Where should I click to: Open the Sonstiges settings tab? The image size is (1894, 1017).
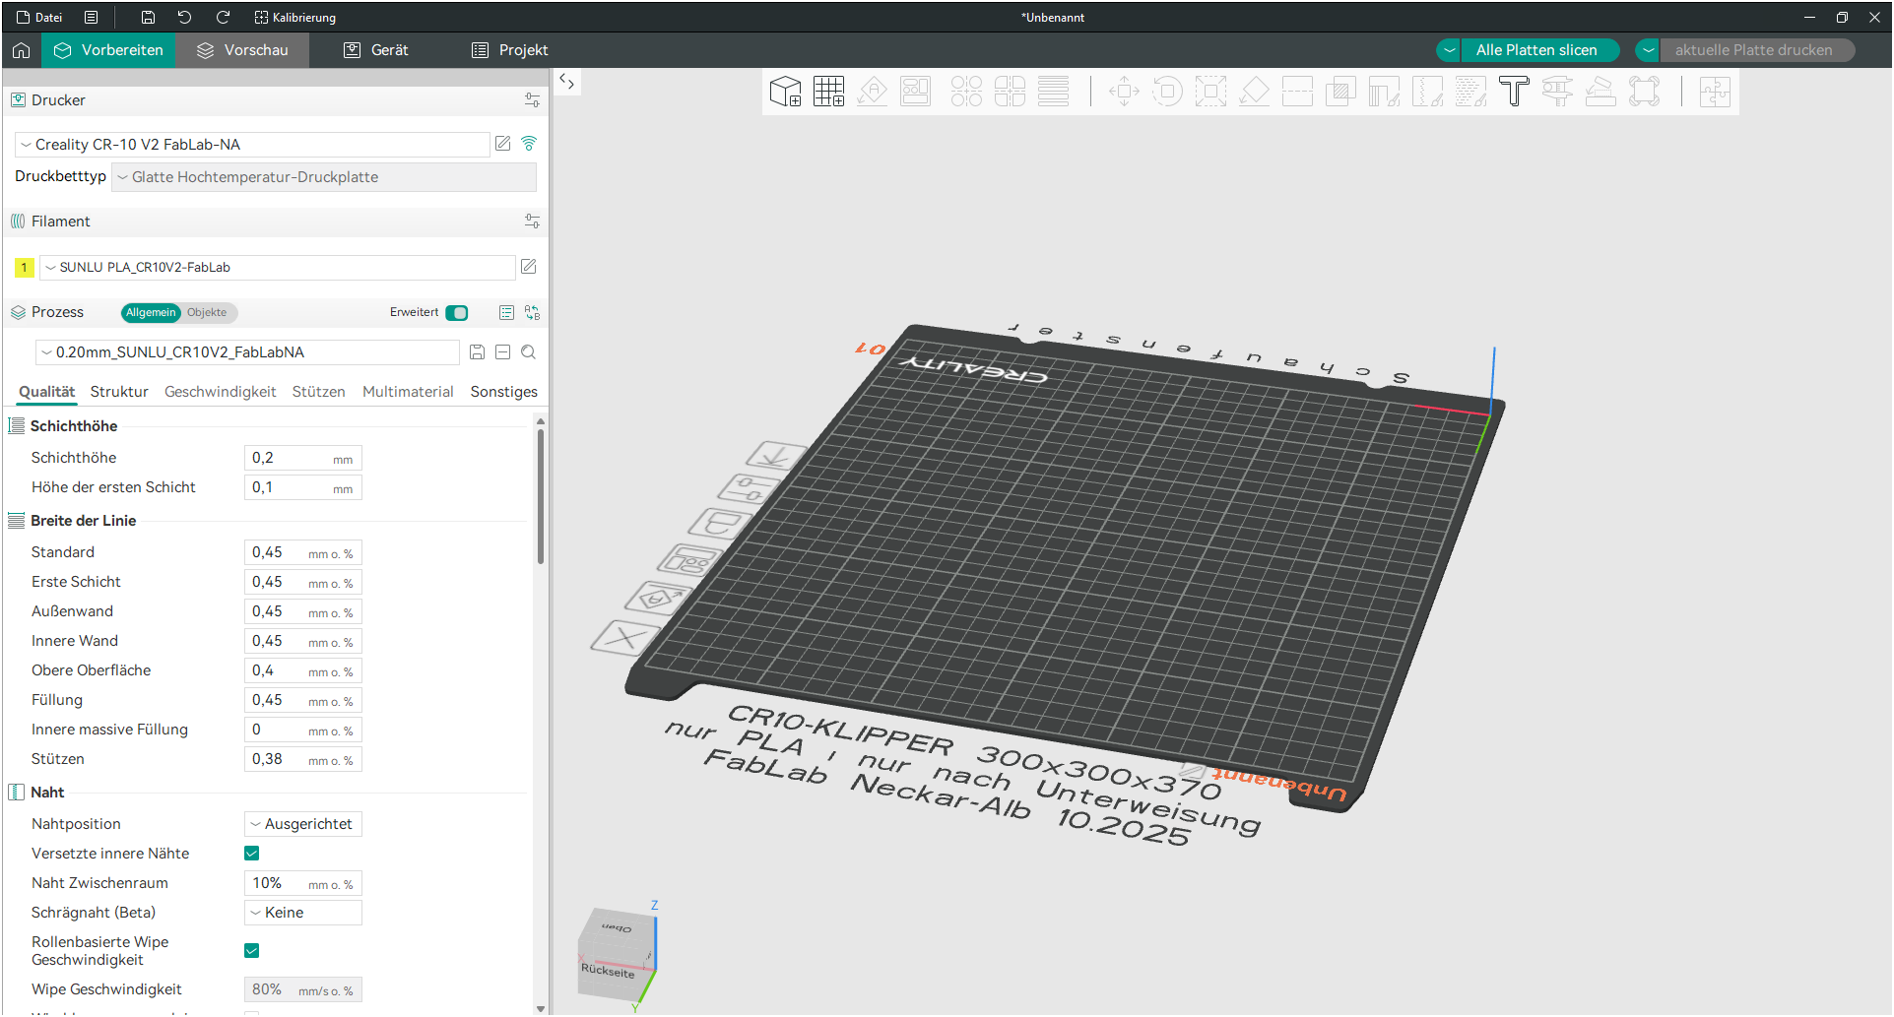coord(504,392)
